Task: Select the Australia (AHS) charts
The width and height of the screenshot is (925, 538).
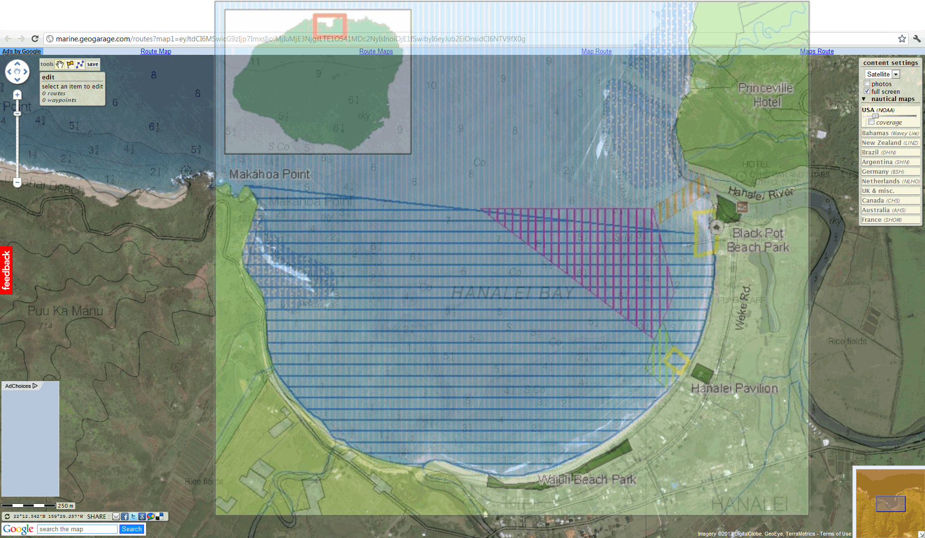Action: [890, 210]
